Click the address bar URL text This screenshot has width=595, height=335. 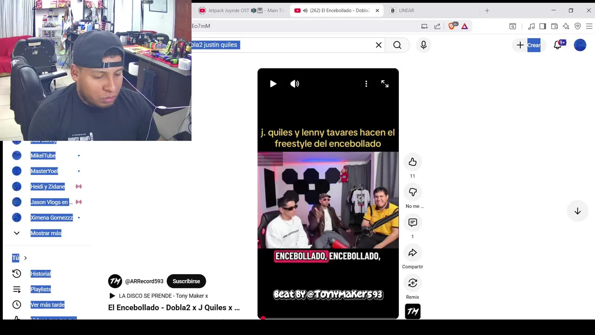point(201,26)
